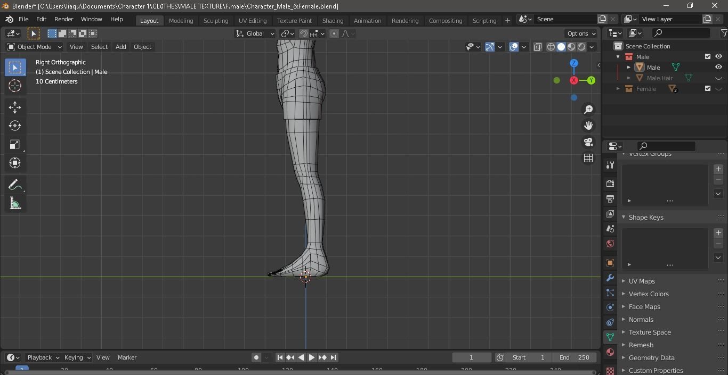
Task: Select the Cursor tool
Action: point(15,86)
